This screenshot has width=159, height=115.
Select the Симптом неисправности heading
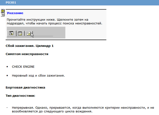[x=27, y=54]
